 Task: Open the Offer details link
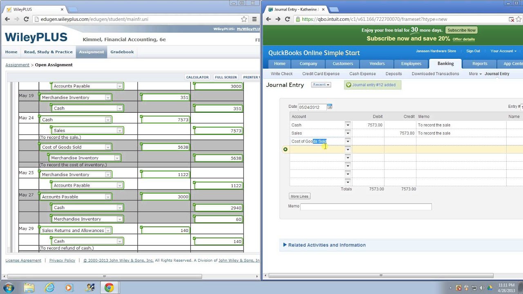coord(464,39)
